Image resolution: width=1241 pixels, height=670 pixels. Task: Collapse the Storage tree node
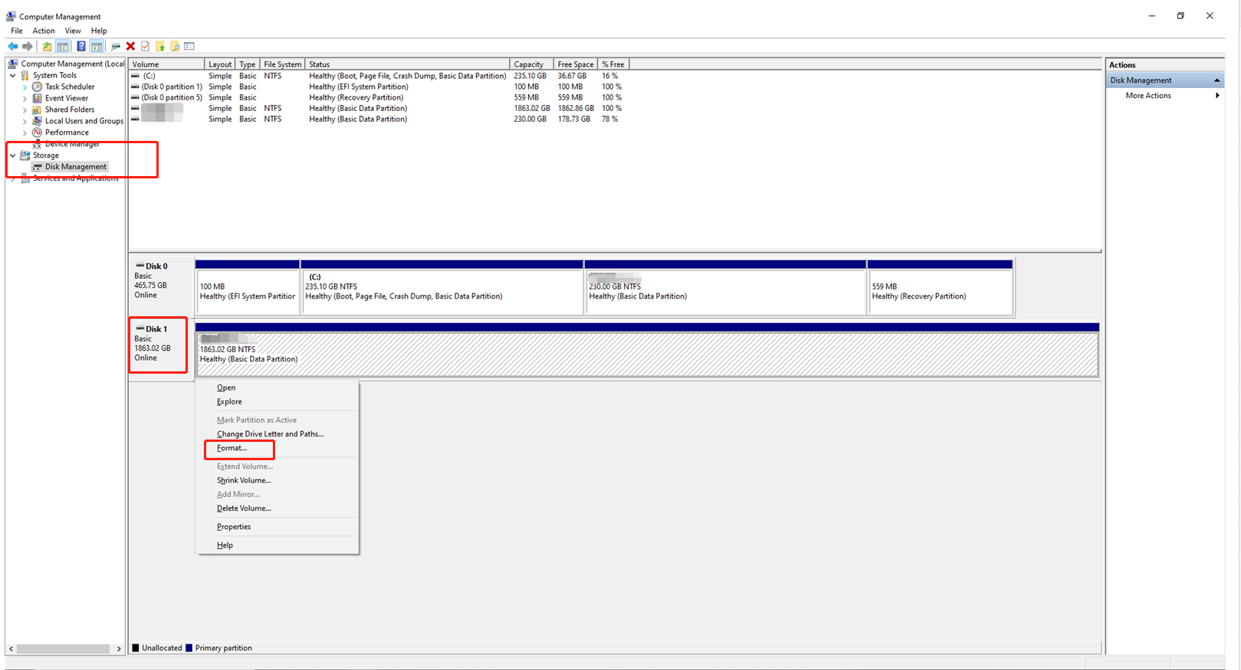coord(13,155)
